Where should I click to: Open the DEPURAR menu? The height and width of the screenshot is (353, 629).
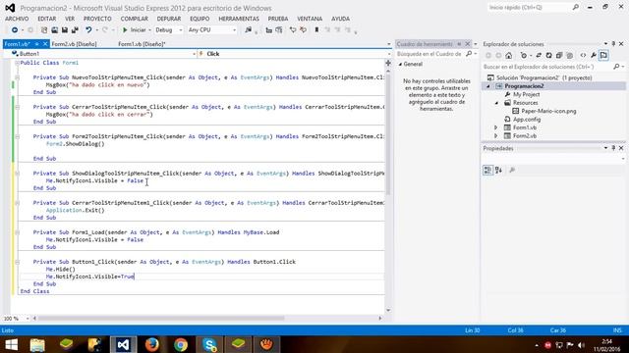(x=169, y=19)
